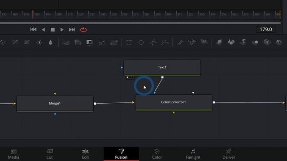Add a Merge 3D node
This screenshot has height=161, width=287.
click(255, 42)
